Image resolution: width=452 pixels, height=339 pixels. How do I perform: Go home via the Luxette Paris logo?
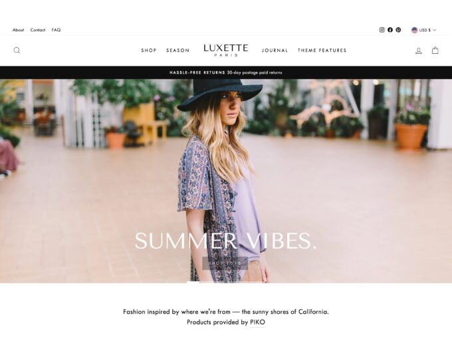click(x=226, y=50)
